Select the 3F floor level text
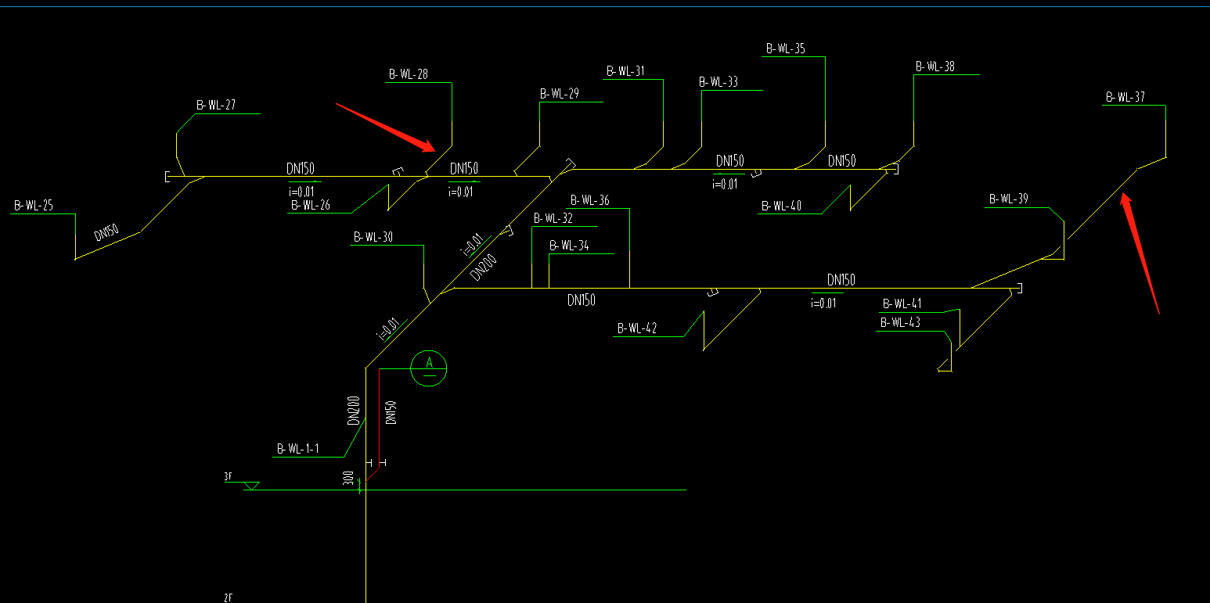Screen dimensions: 1210x603 [x=229, y=476]
